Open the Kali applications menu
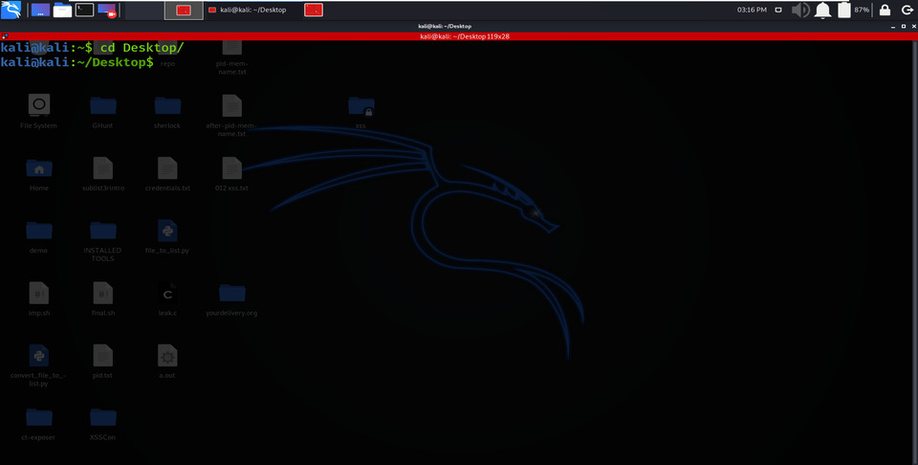 11,10
